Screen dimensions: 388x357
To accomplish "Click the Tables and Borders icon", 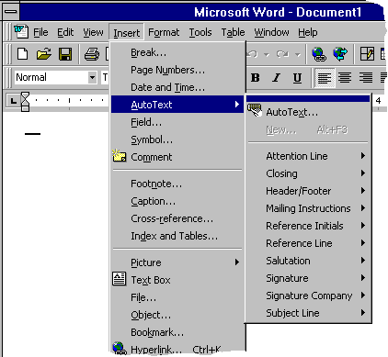I will [x=367, y=54].
